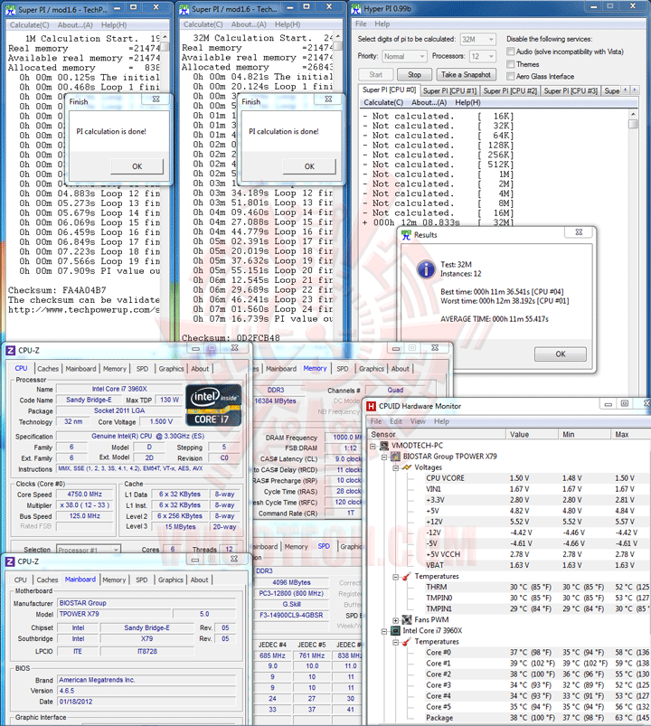Click the Intel Core i7 3960X chip icon
The height and width of the screenshot is (726, 651).
point(395,631)
